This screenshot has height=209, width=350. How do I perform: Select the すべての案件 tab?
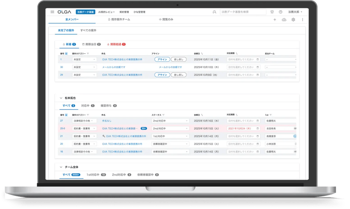point(88,30)
